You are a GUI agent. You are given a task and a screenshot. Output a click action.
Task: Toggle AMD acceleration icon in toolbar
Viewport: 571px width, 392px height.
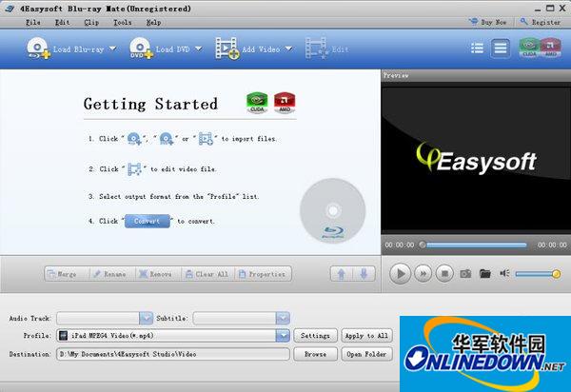tap(551, 48)
